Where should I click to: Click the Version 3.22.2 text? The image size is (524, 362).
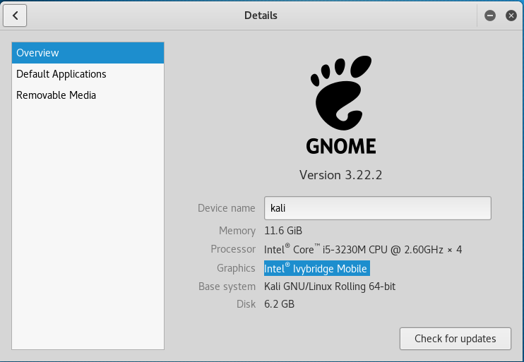[340, 175]
